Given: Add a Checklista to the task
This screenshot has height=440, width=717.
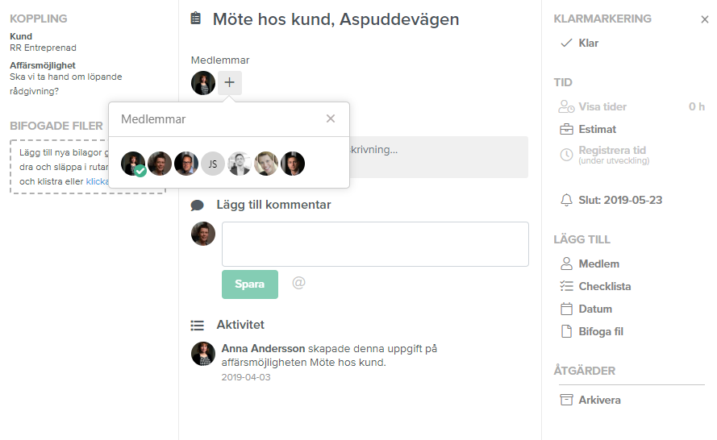Looking at the screenshot, I should click(604, 286).
